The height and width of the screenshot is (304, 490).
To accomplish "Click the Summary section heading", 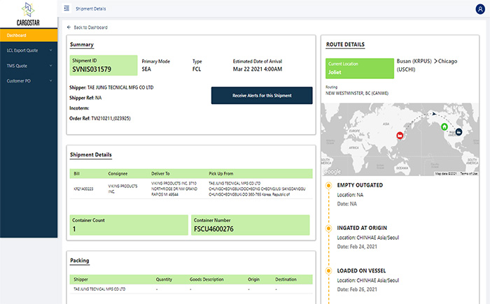I will tap(82, 45).
